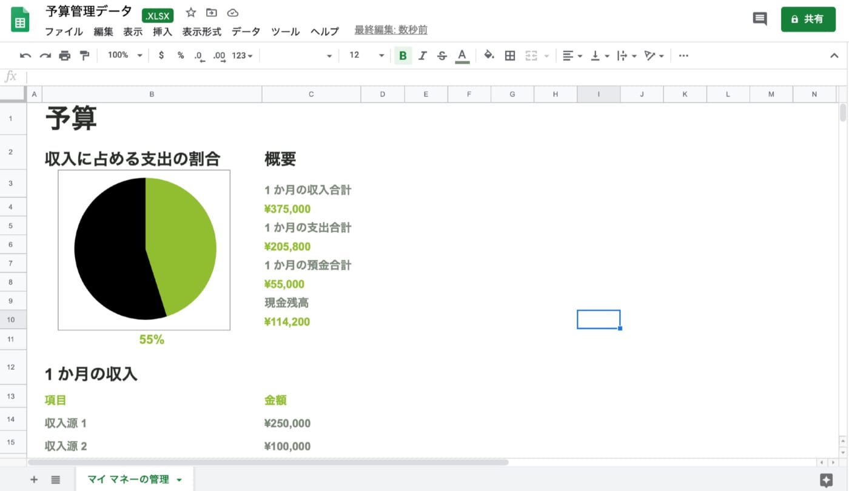The image size is (849, 491).
Task: Open the ファイル menu
Action: pos(64,32)
